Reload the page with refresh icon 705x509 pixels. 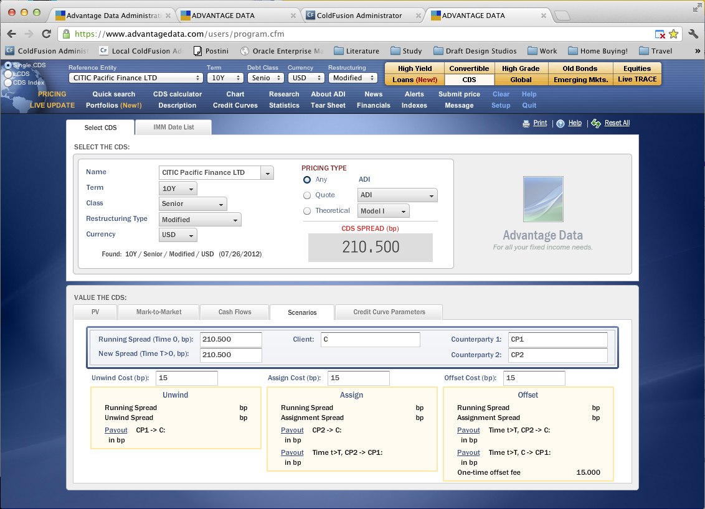pyautogui.click(x=46, y=34)
